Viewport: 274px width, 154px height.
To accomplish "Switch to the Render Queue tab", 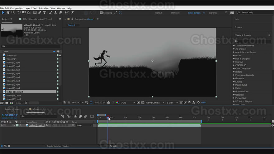I will point(12,109).
